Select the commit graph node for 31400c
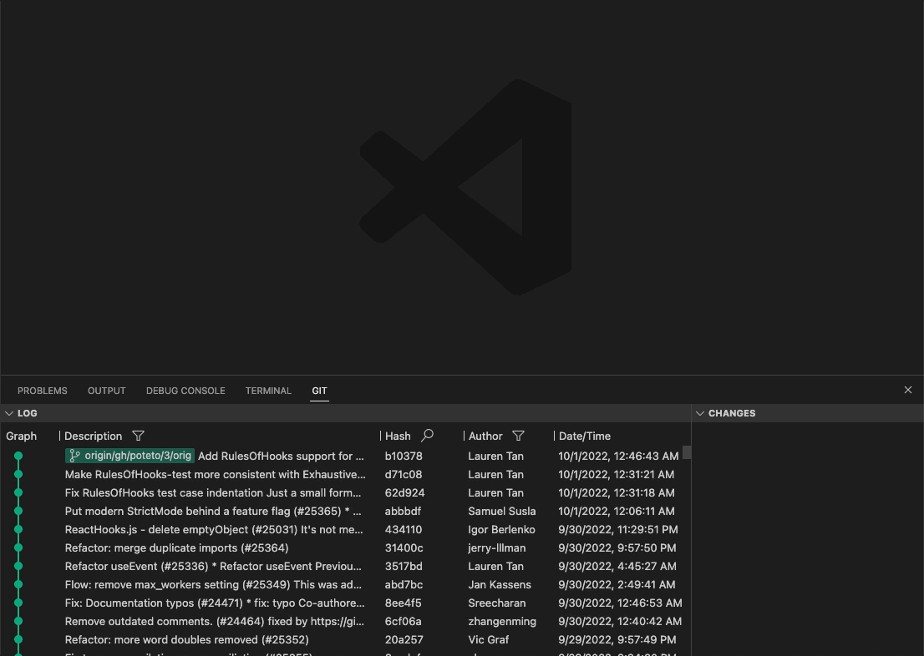This screenshot has height=656, width=924. tap(18, 548)
